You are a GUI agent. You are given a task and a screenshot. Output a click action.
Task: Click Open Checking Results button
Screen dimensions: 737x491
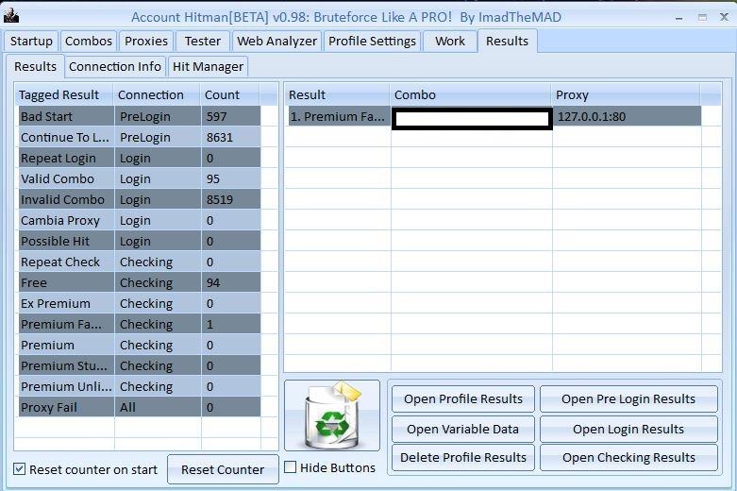pos(628,457)
